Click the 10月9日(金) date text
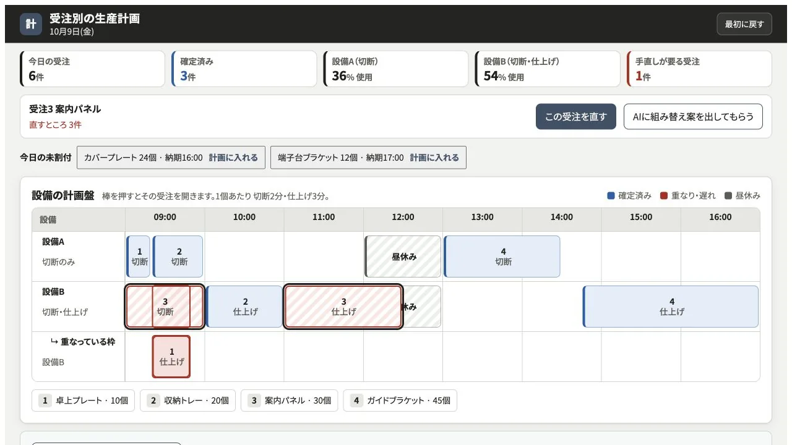Image resolution: width=792 pixels, height=445 pixels. [72, 32]
